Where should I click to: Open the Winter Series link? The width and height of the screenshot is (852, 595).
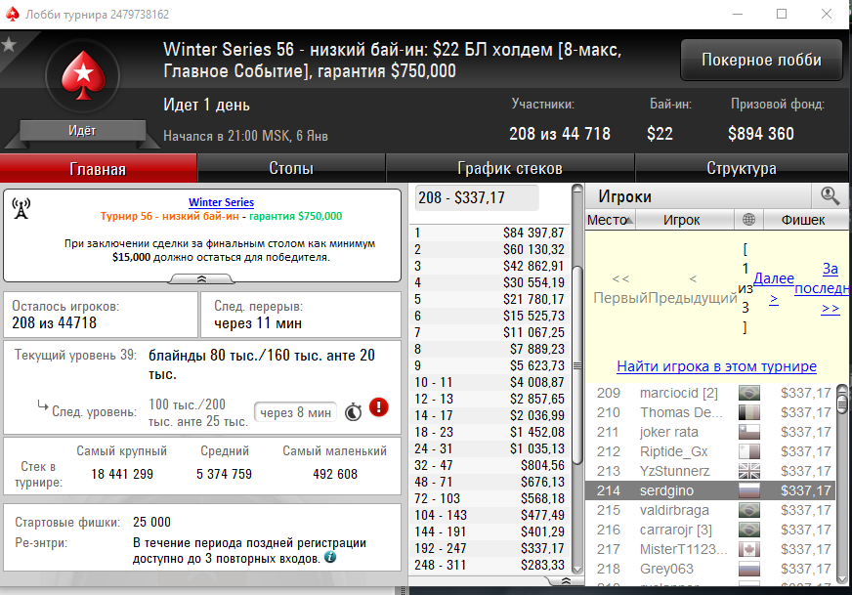tap(221, 202)
